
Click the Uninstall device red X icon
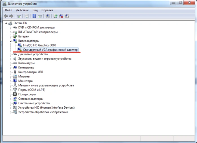[x=61, y=16]
